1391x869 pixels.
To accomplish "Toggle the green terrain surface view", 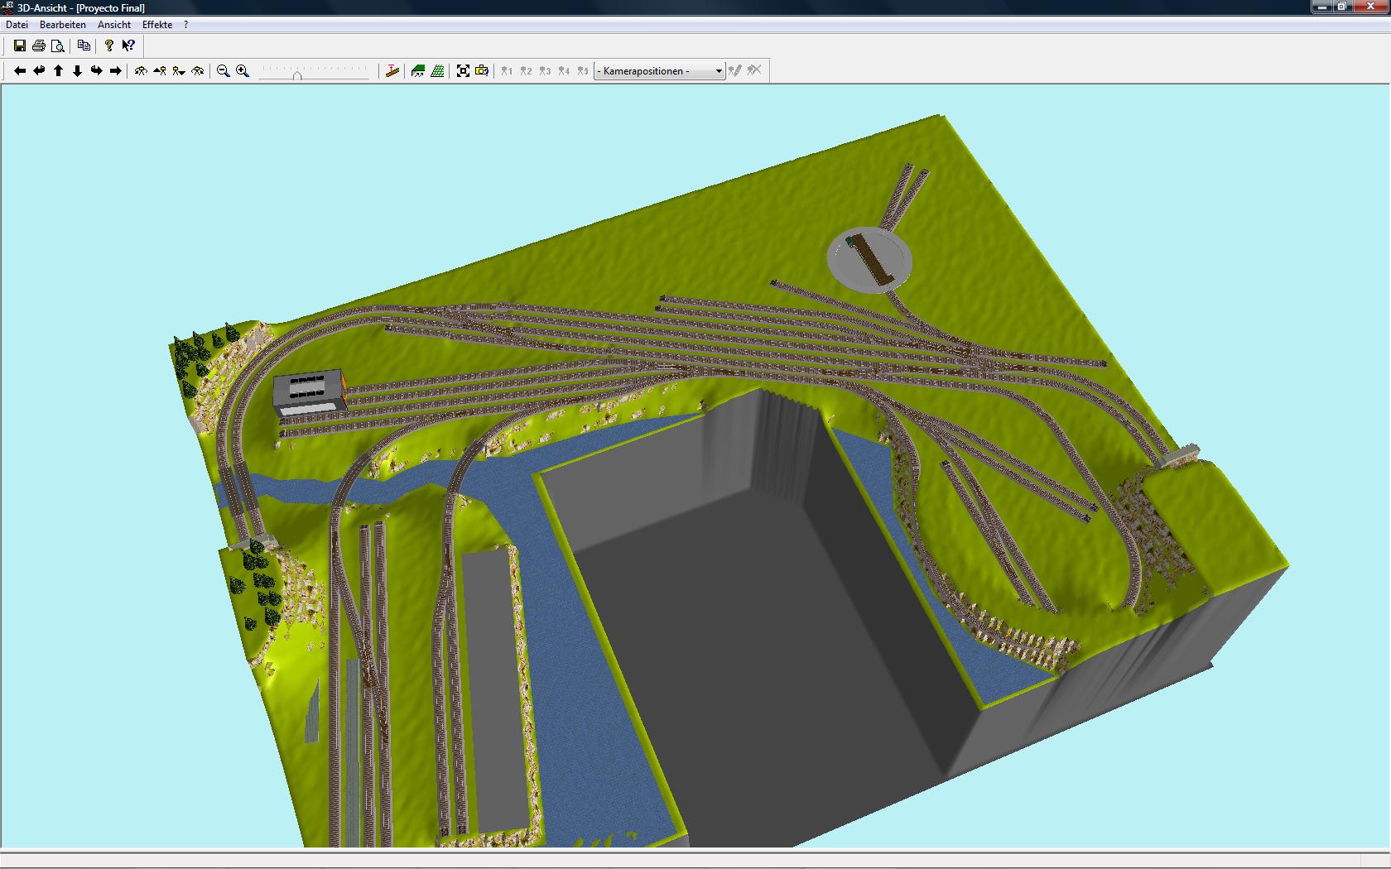I will [418, 71].
